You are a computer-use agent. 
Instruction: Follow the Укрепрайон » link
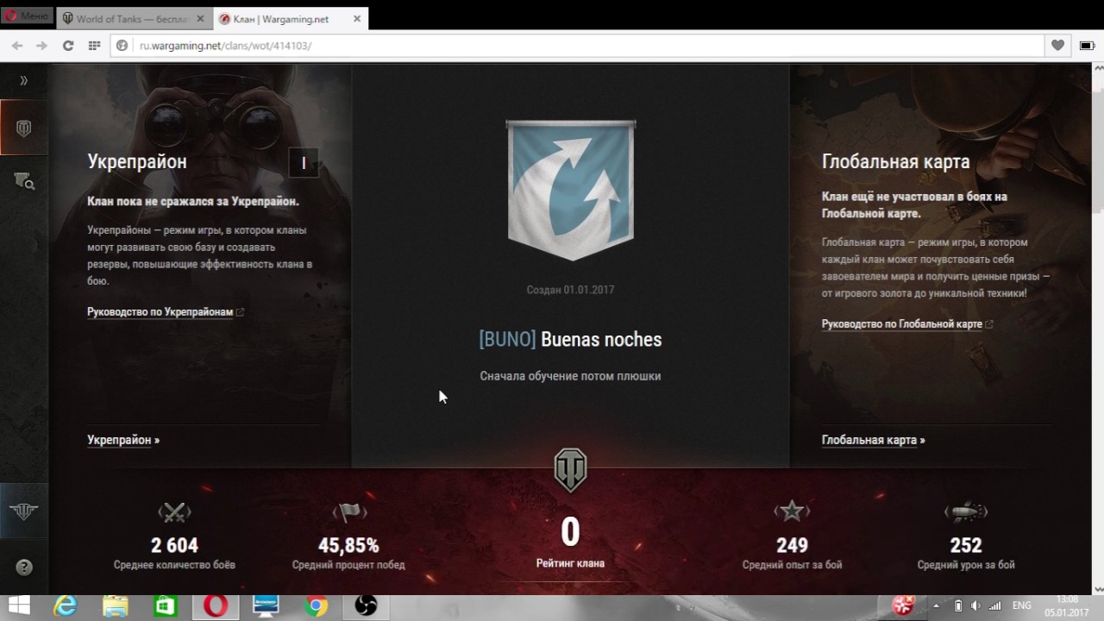coord(123,440)
